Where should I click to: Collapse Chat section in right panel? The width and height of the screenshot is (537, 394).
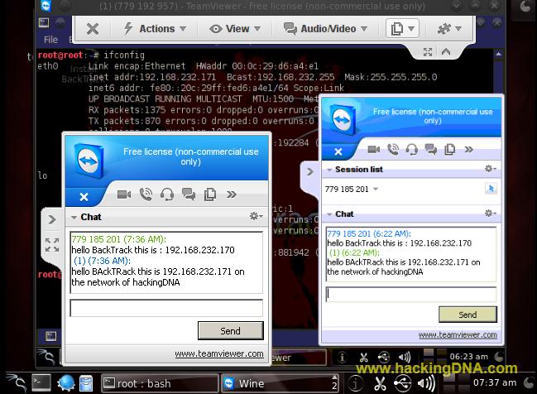[x=329, y=214]
